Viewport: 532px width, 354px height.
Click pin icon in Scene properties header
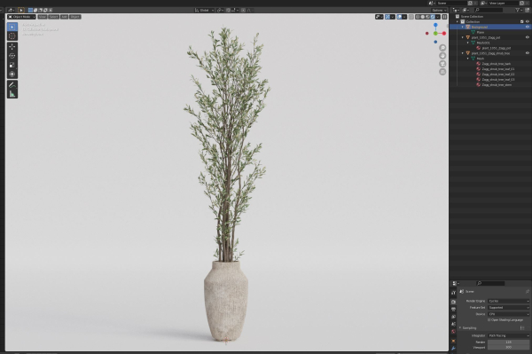click(x=528, y=292)
